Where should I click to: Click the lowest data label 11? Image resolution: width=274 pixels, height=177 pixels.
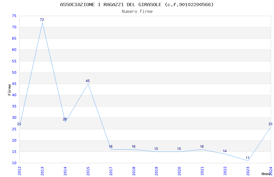(248, 158)
